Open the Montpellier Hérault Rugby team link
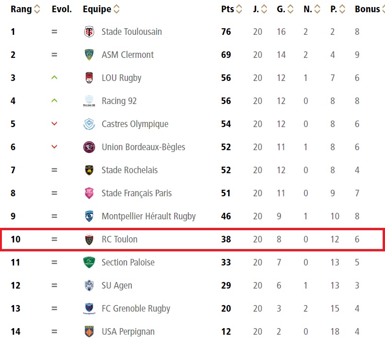 click(149, 217)
